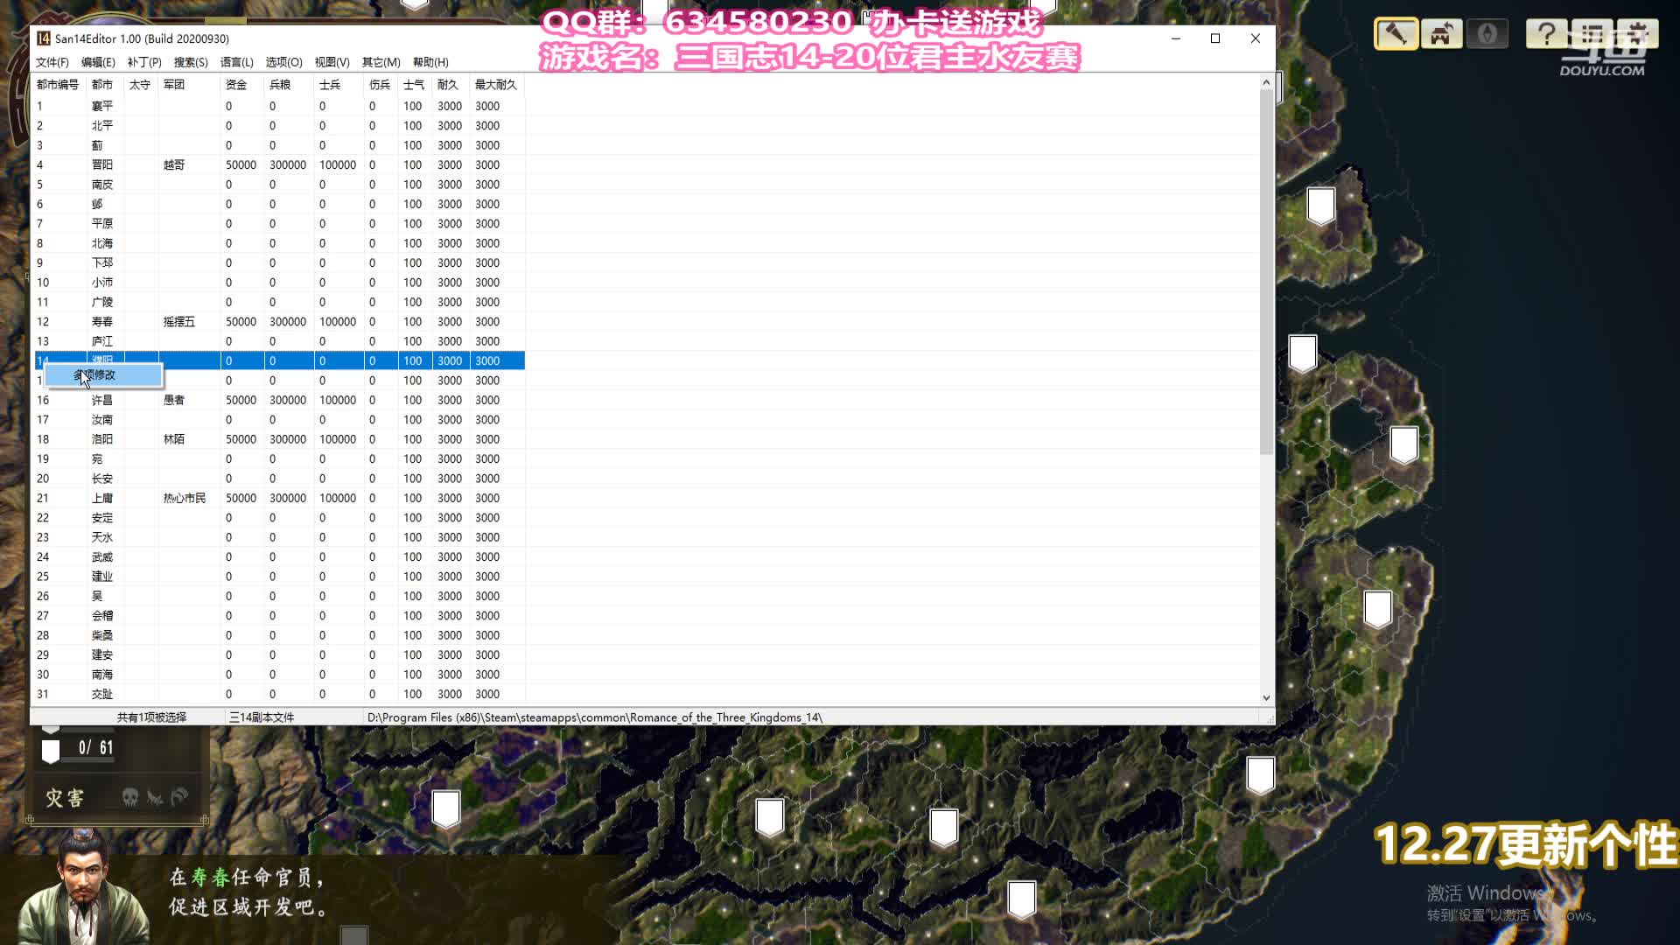The height and width of the screenshot is (945, 1680).
Task: Click the advisor portrait in the game
Action: [x=83, y=888]
